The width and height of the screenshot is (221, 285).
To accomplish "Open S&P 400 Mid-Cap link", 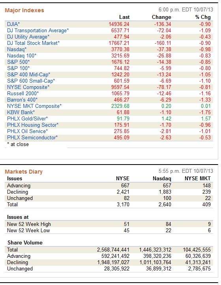I will [28, 74].
